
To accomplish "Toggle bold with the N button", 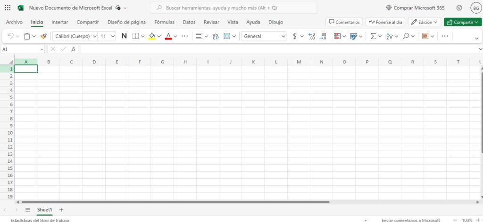I will coord(124,36).
